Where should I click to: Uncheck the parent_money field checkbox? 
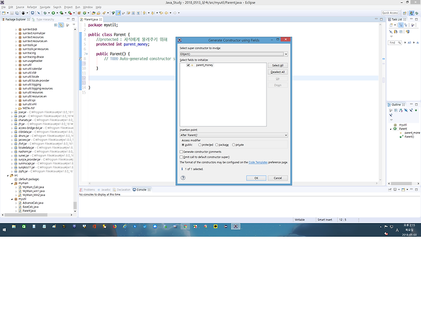188,65
